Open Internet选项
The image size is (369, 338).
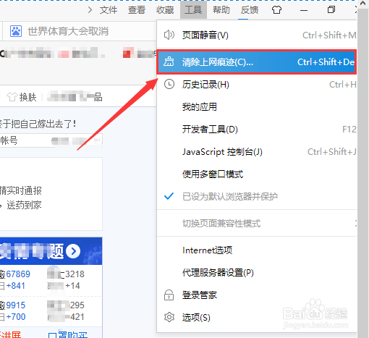(x=257, y=250)
